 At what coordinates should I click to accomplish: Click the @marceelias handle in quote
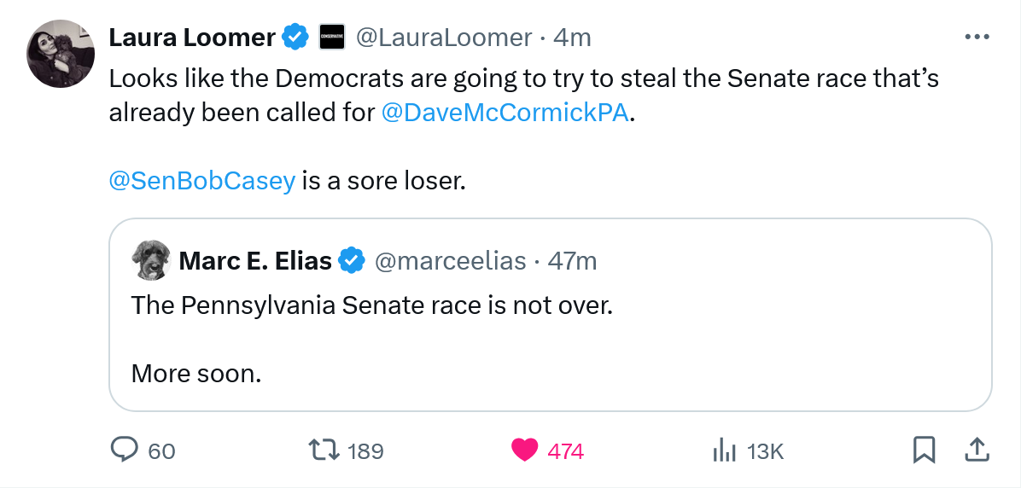tap(450, 260)
